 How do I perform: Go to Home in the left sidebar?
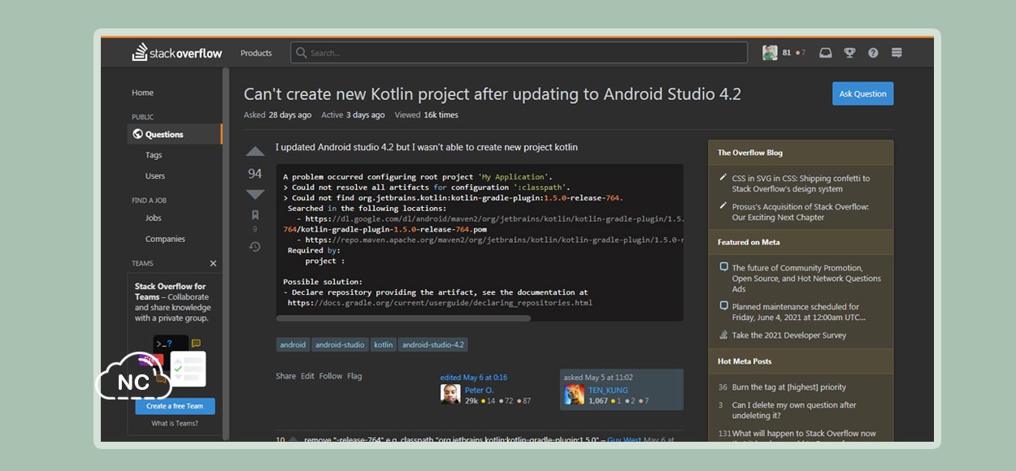pos(142,93)
